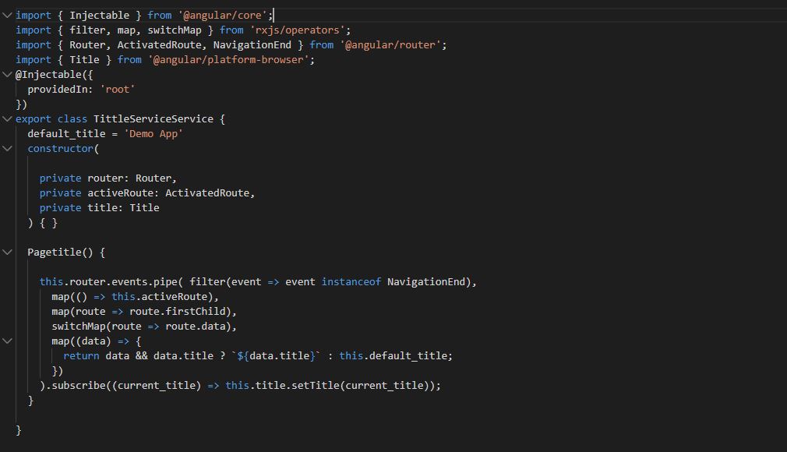787x452 pixels.
Task: Collapse the map((data) arrow function block
Action: point(7,341)
